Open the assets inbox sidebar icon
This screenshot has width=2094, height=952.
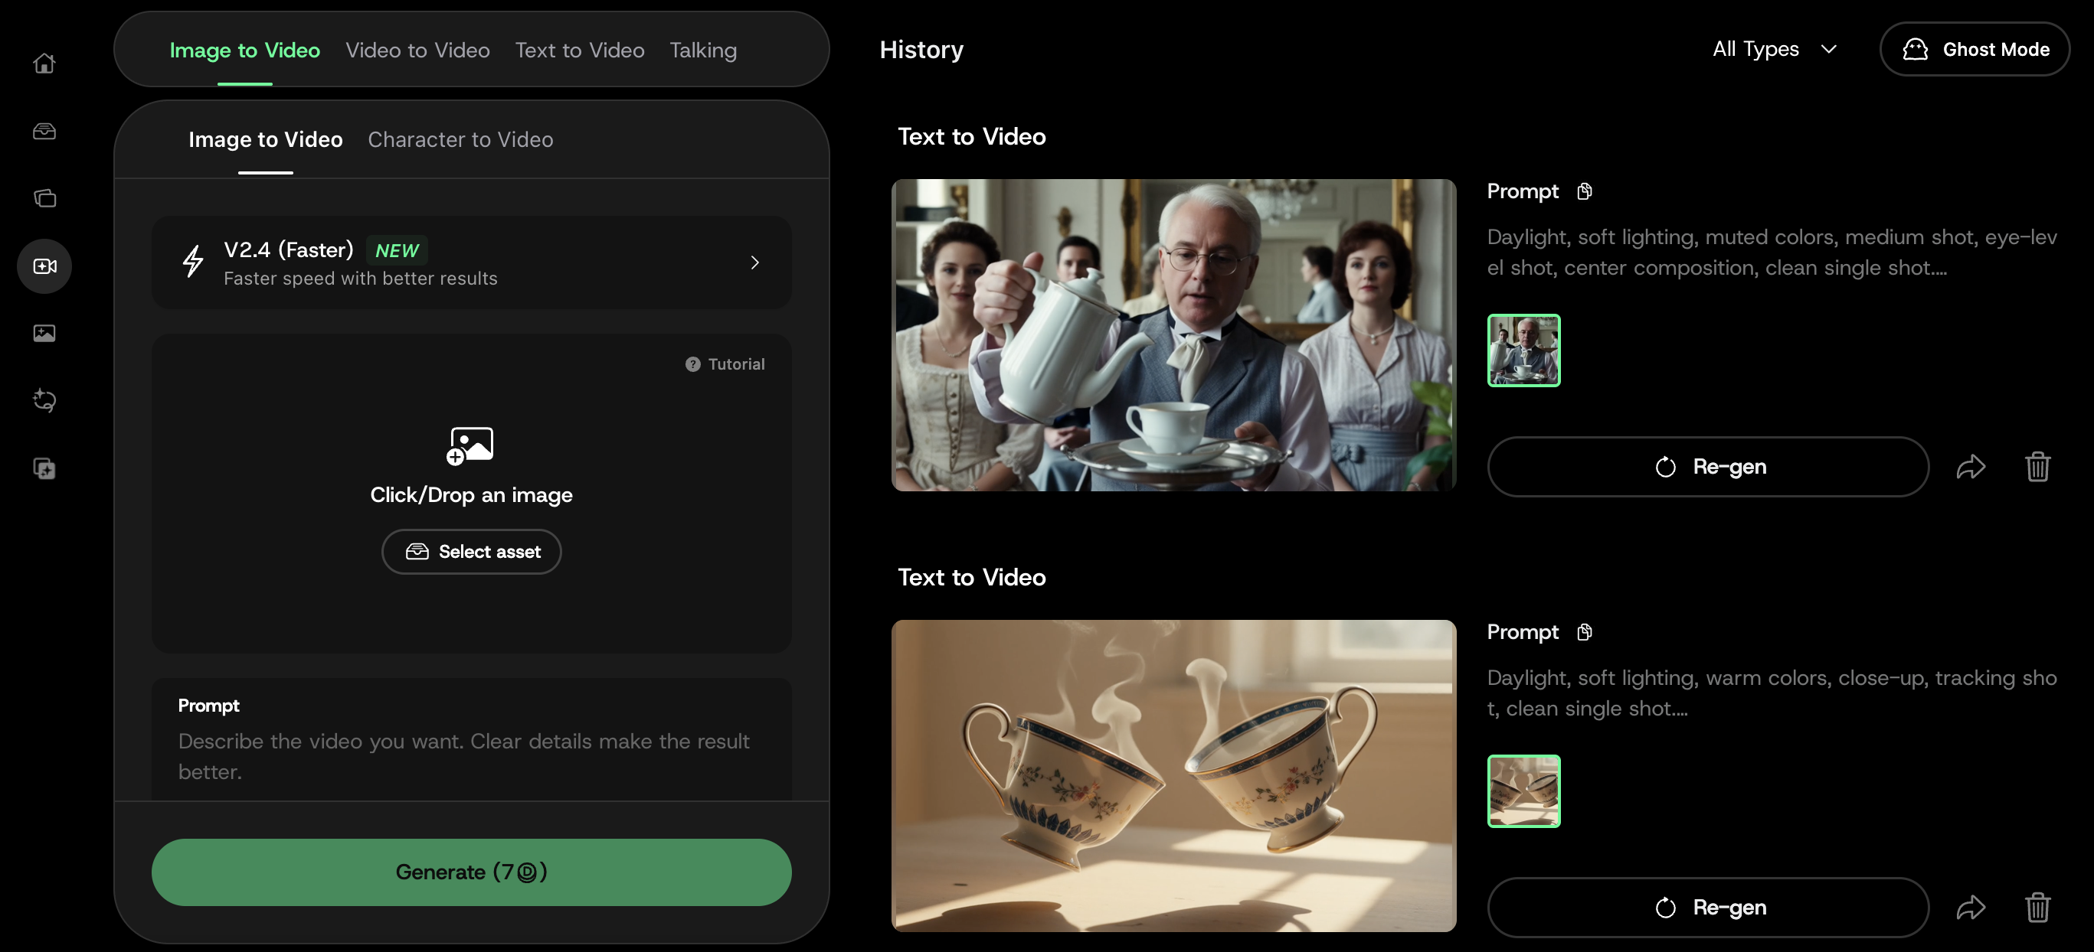pyautogui.click(x=44, y=131)
